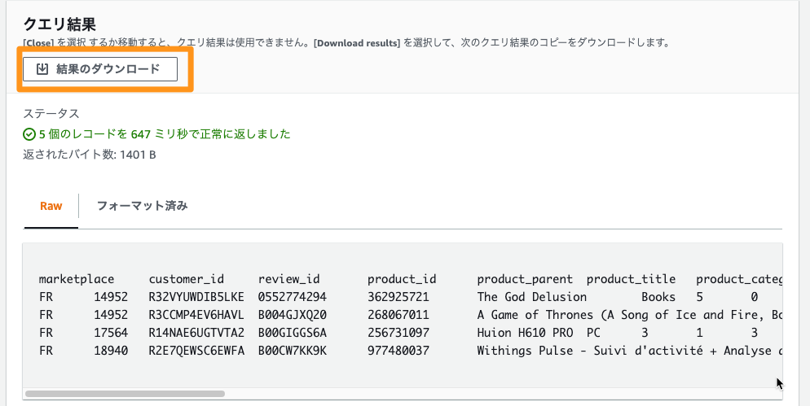Click the Huion H610 PRO product text
The image size is (810, 406).
click(525, 333)
